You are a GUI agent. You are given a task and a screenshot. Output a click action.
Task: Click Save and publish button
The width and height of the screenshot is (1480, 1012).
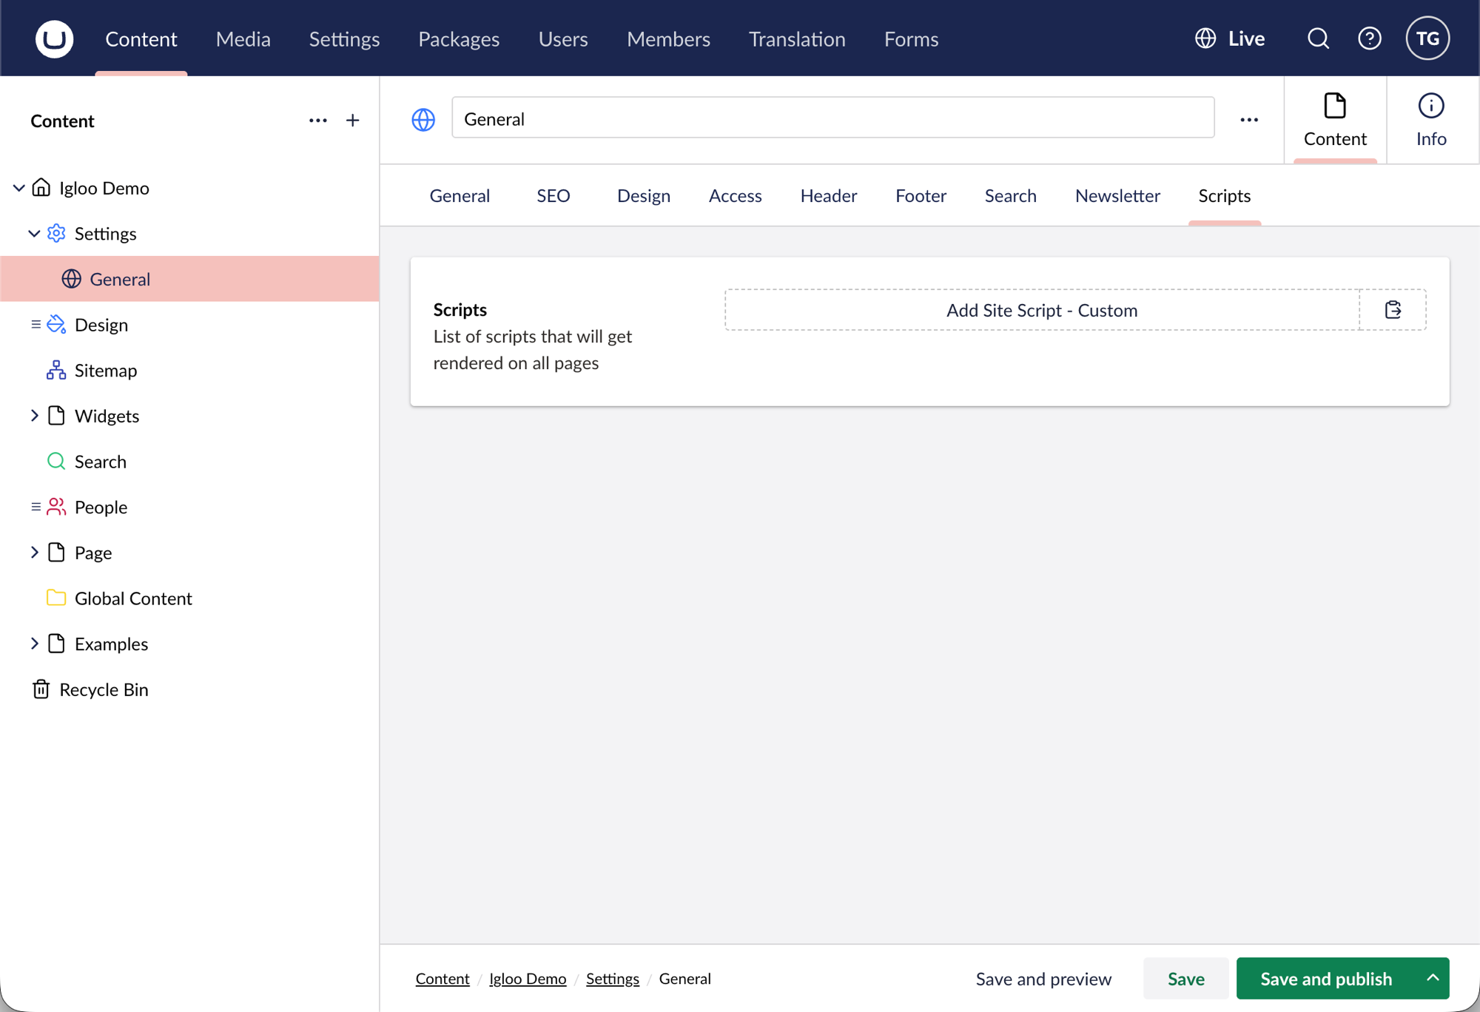click(x=1326, y=979)
